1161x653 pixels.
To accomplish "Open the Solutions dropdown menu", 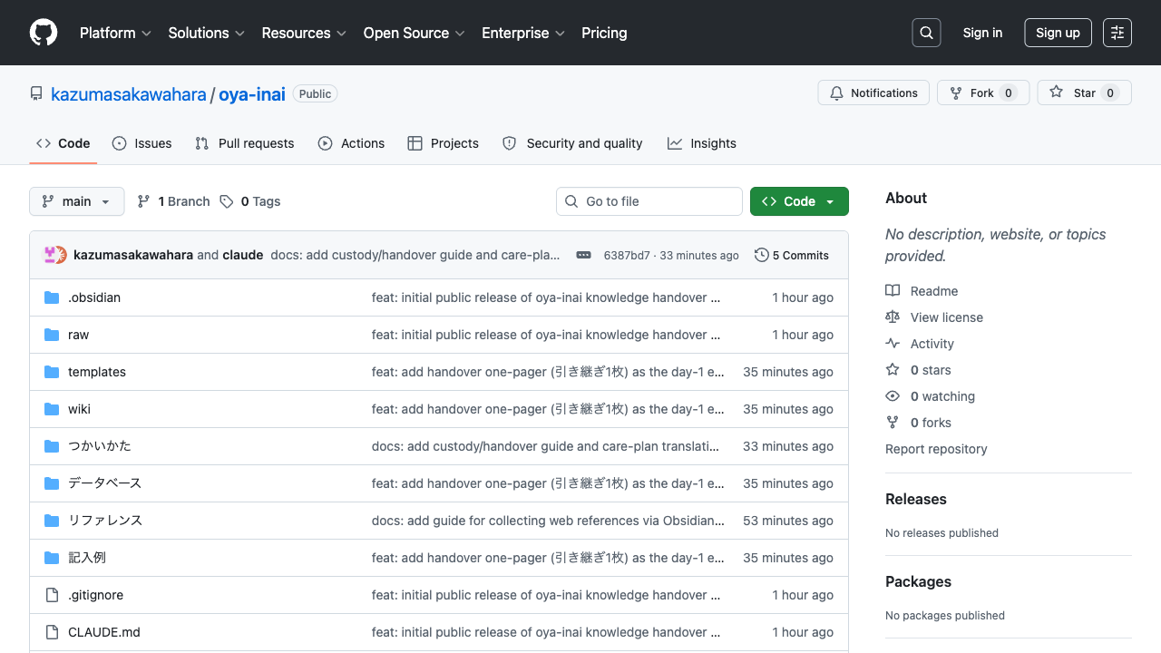I will click(207, 33).
